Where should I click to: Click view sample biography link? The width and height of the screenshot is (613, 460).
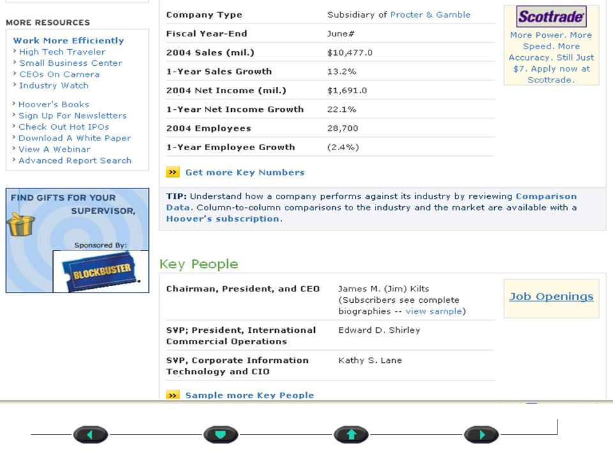[x=434, y=311]
